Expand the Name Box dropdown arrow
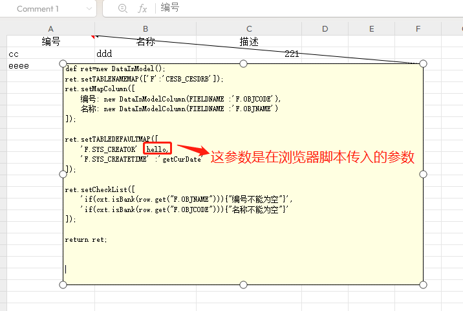 (88, 9)
